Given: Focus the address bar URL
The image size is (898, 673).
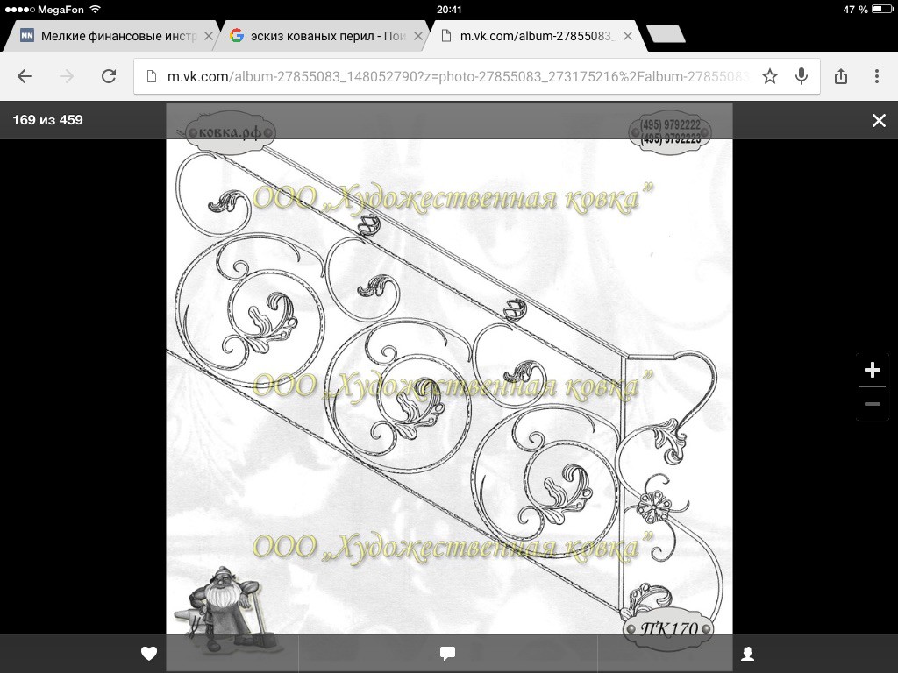Looking at the screenshot, I should coord(457,77).
